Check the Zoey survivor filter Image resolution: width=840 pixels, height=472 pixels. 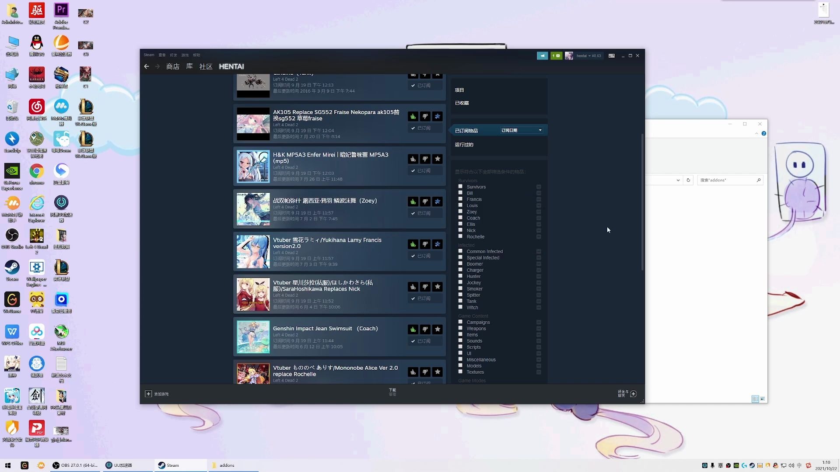460,212
